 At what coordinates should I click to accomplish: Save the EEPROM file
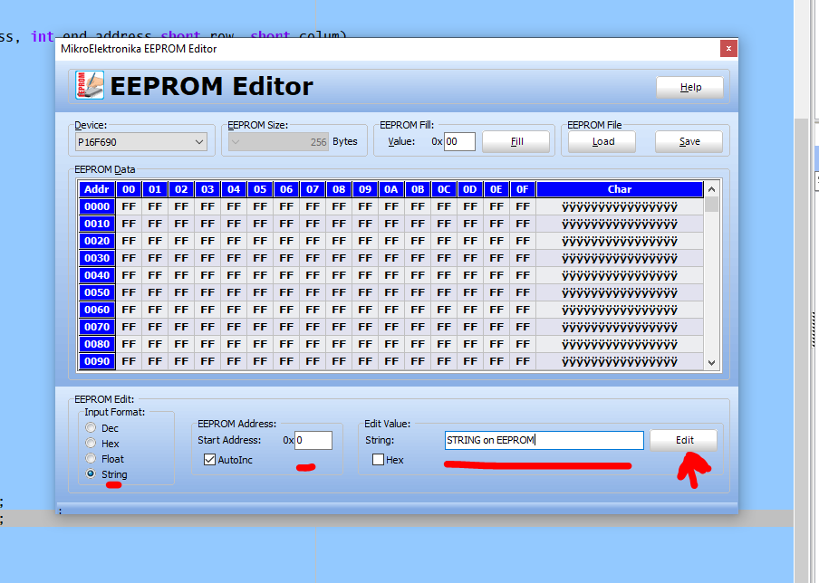coord(689,141)
